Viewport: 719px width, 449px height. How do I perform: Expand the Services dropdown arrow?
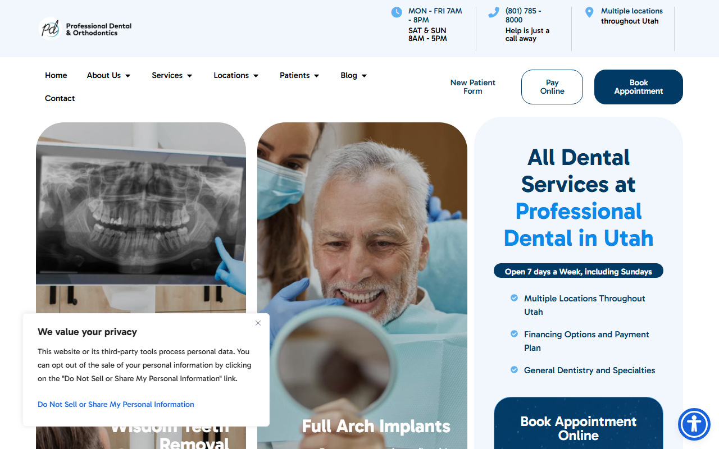(x=190, y=76)
